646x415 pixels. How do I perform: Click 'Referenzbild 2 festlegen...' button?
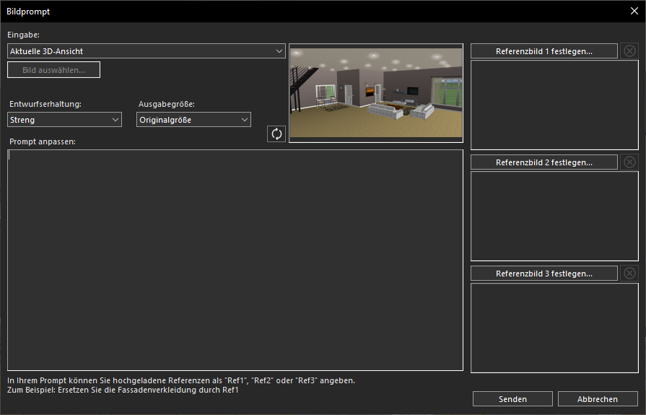pos(544,162)
